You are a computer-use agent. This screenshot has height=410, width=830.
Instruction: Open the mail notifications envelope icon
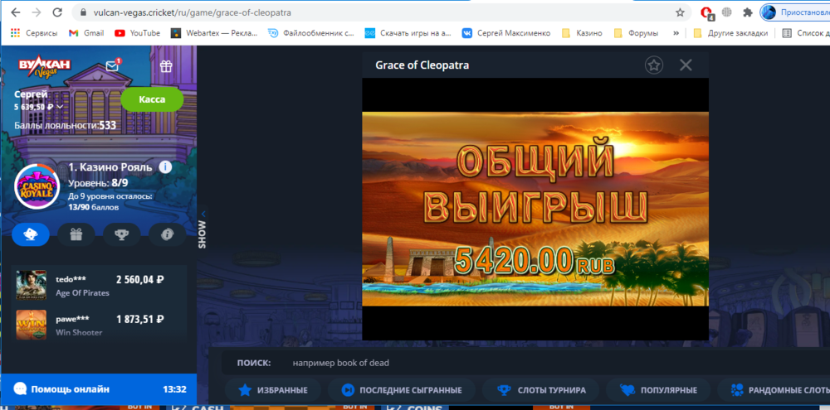pos(112,66)
